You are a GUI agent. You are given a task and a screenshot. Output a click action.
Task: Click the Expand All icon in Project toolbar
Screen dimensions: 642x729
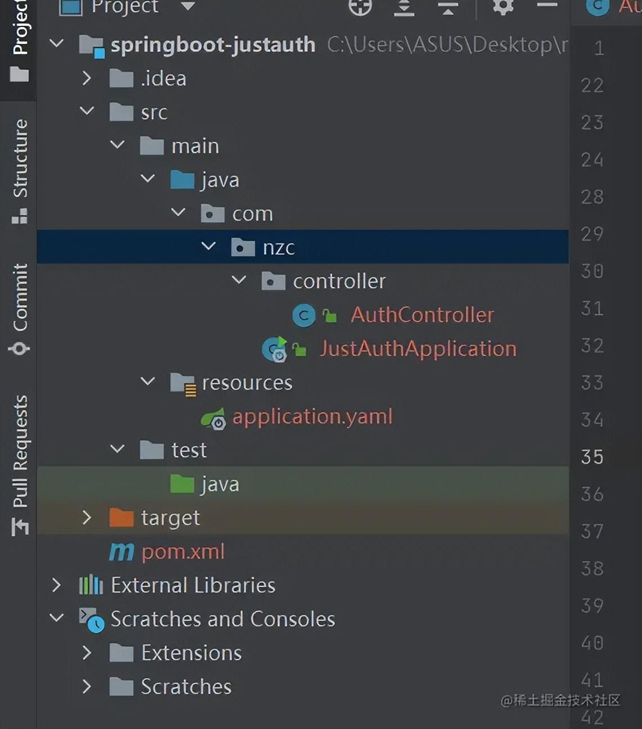click(403, 8)
